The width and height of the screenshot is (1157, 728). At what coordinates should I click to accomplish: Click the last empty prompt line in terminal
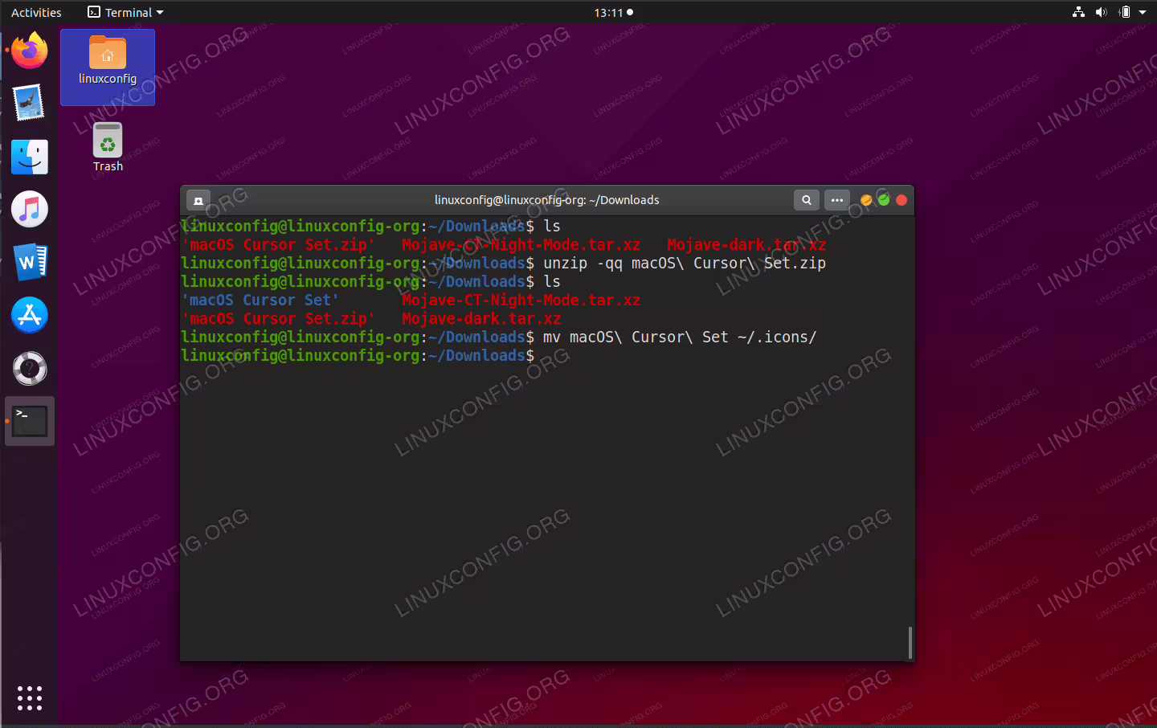pos(358,356)
